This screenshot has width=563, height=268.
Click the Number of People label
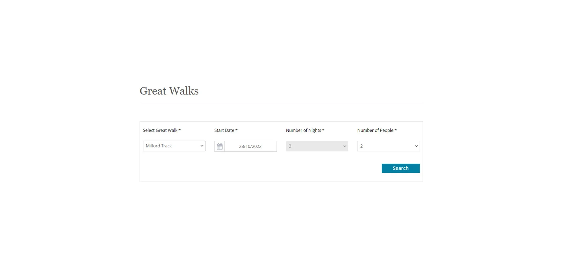[375, 130]
